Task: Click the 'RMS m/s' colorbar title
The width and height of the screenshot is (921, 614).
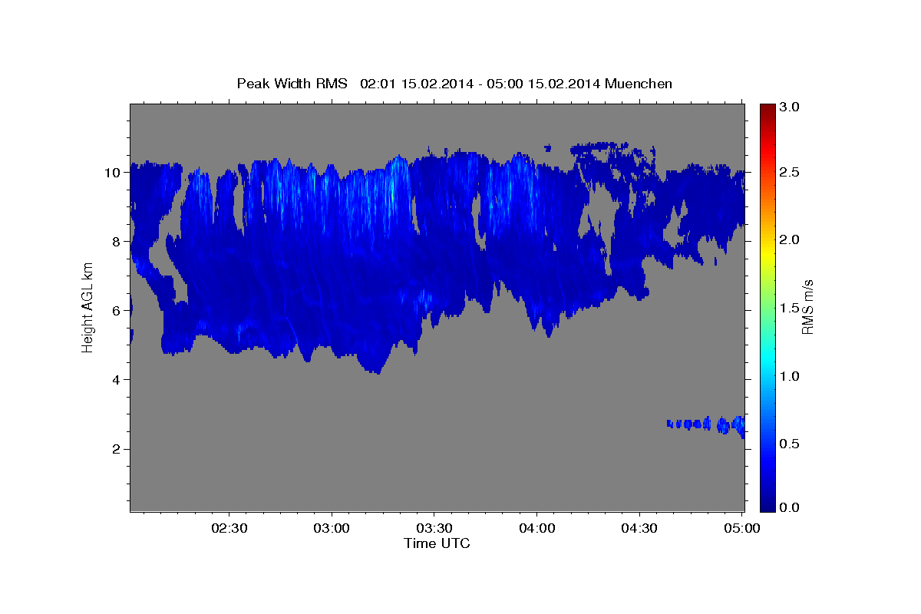Action: tap(807, 307)
